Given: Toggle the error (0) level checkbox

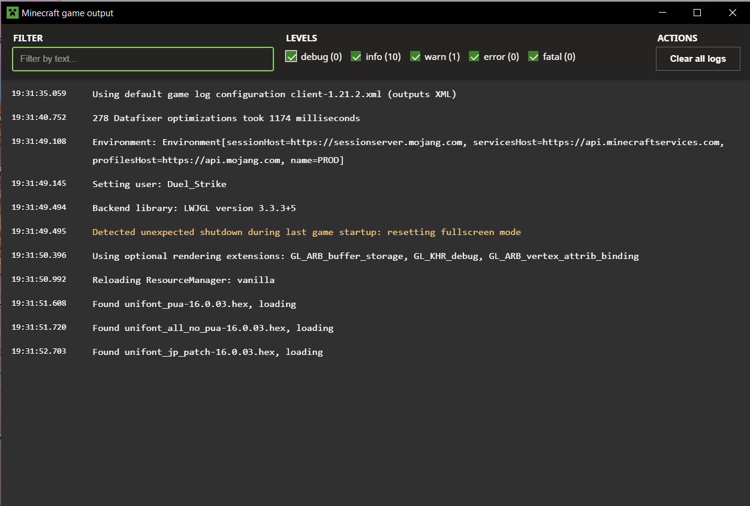Looking at the screenshot, I should pyautogui.click(x=474, y=56).
